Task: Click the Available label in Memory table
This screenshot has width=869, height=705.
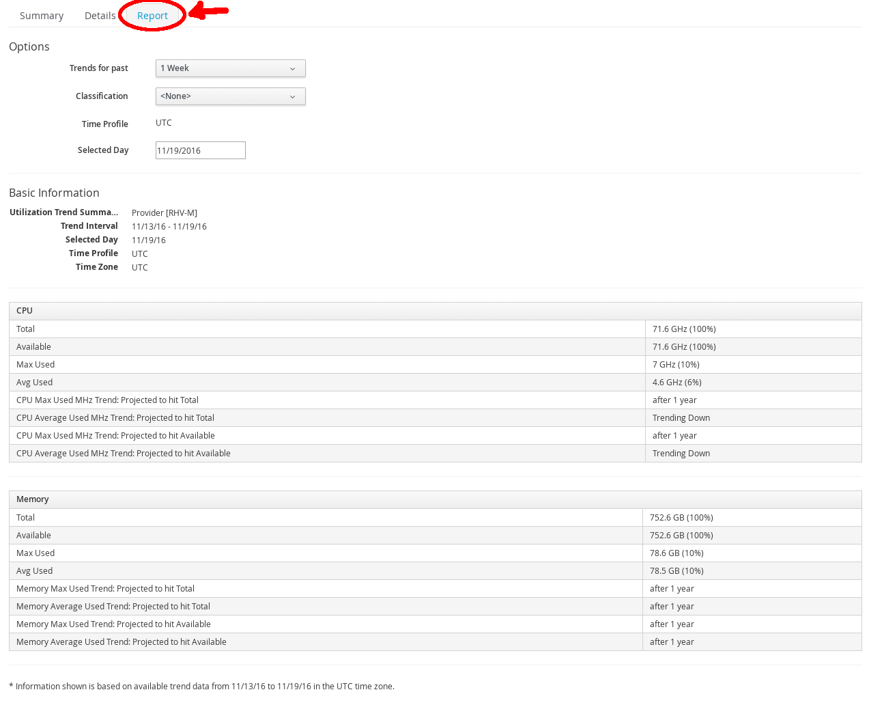Action: 33,536
